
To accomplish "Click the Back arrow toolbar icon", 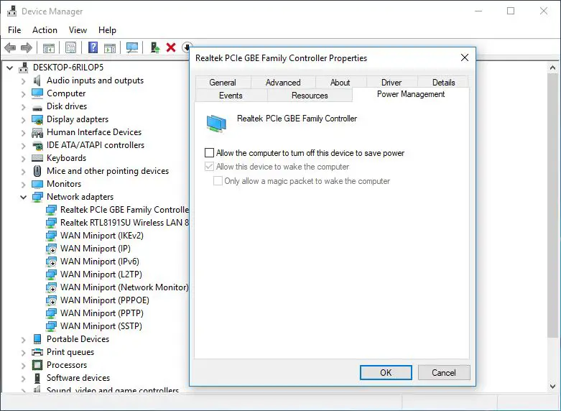I will pos(10,47).
